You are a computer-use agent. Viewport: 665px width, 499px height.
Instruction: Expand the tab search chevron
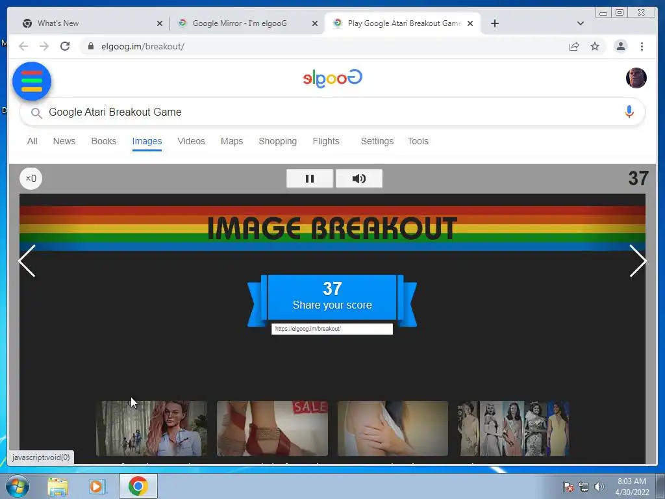pos(581,23)
